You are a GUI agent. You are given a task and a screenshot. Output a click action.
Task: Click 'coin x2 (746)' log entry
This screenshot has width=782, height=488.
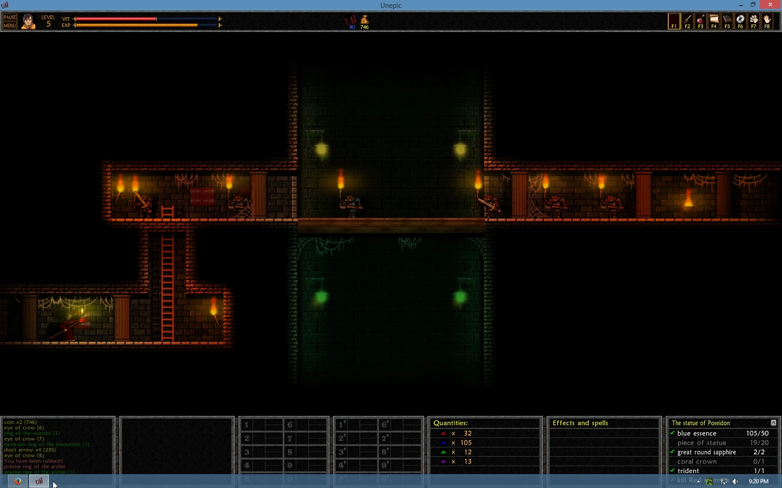click(x=20, y=422)
